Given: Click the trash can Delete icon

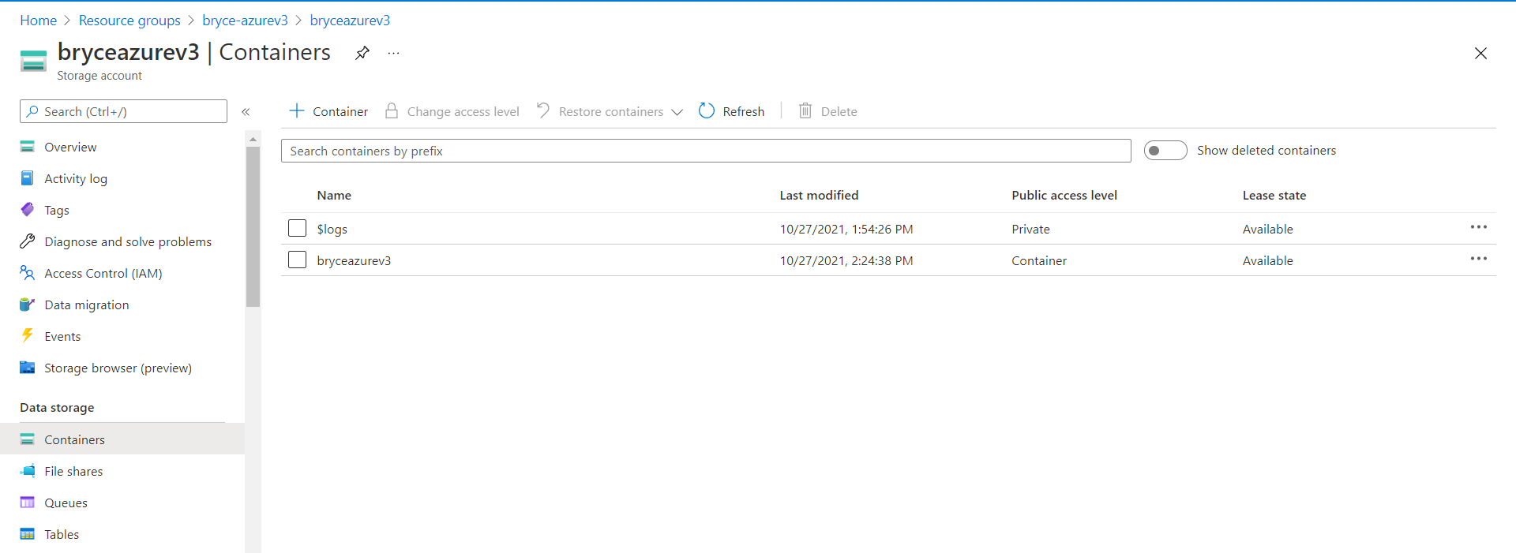Looking at the screenshot, I should 805,110.
